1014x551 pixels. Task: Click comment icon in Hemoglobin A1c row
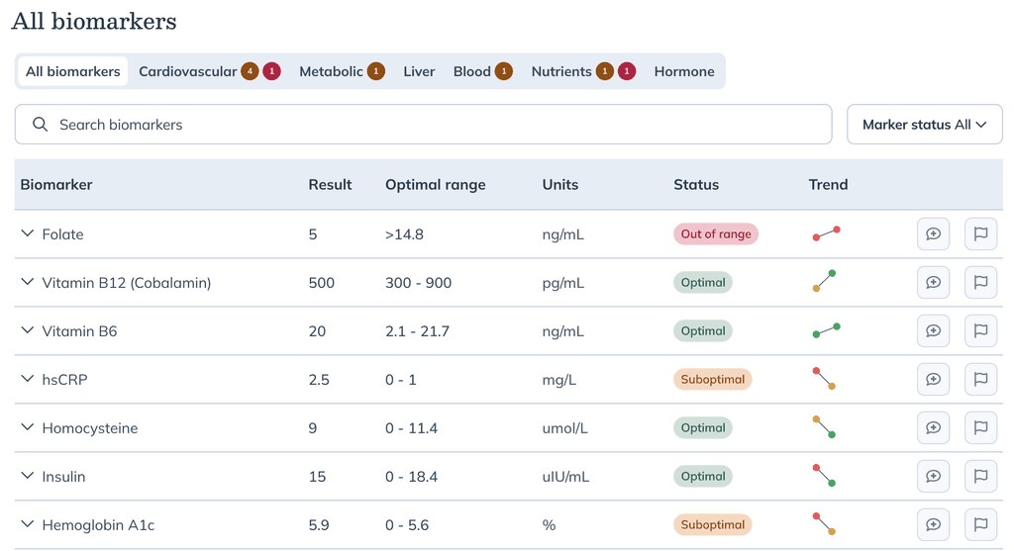pyautogui.click(x=933, y=524)
